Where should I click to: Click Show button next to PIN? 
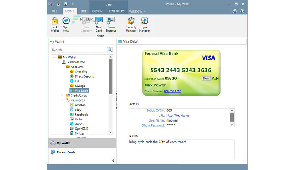pyautogui.click(x=205, y=78)
